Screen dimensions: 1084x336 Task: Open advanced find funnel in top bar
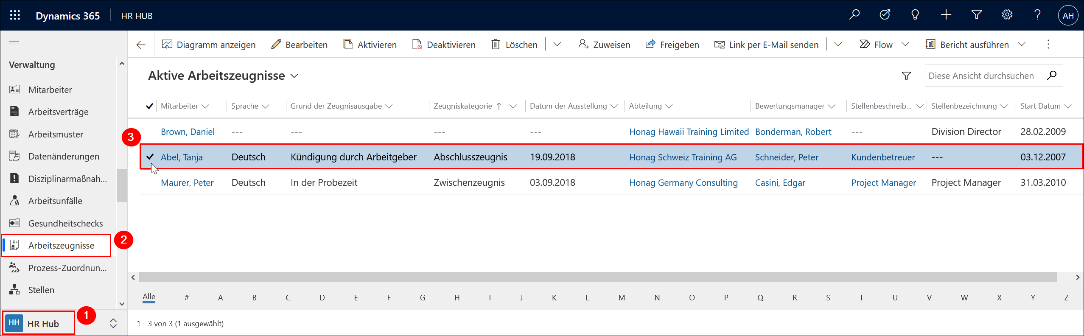click(x=976, y=15)
